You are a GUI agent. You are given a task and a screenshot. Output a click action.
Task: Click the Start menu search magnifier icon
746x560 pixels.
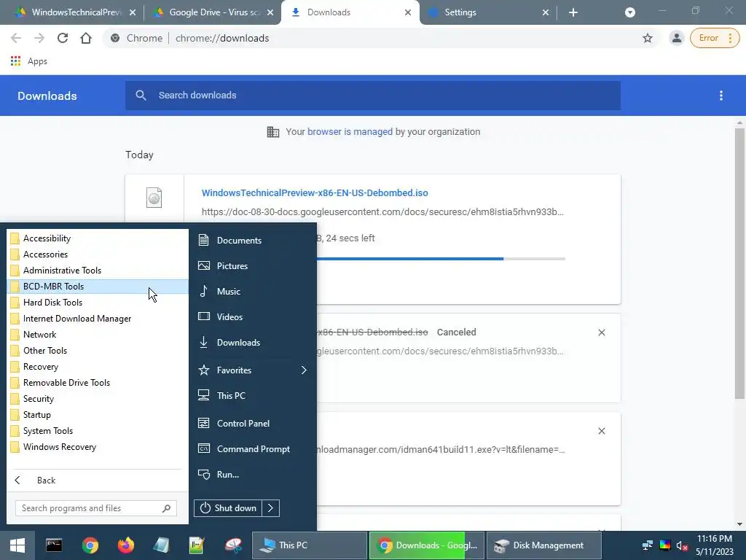pos(166,508)
